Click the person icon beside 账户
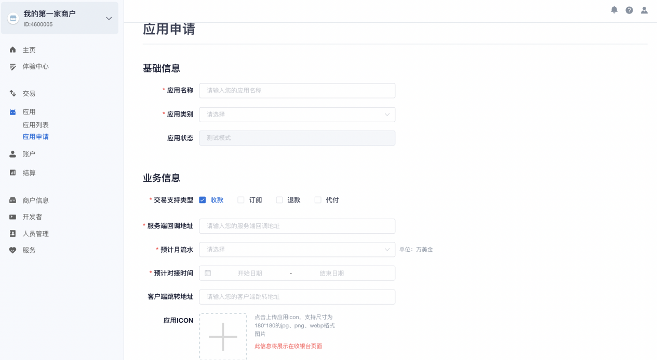 point(13,154)
